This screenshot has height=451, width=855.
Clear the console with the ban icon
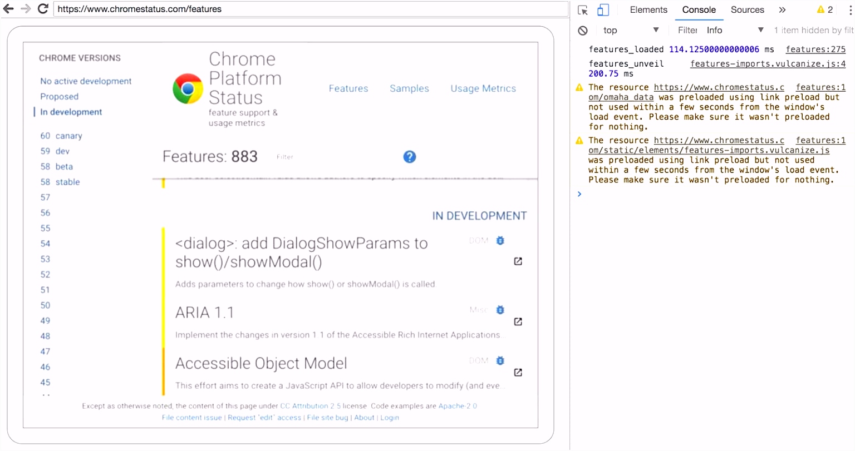[583, 31]
